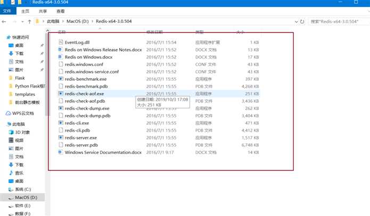Open 数据 (F:) drive
Image resolution: width=370 pixels, height=216 pixels.
23,214
